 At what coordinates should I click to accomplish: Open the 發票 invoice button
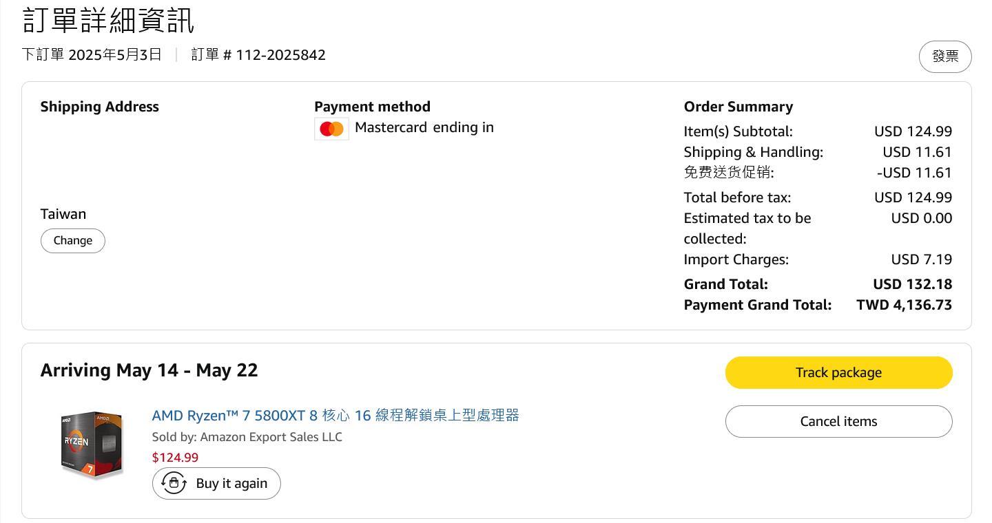[x=945, y=56]
